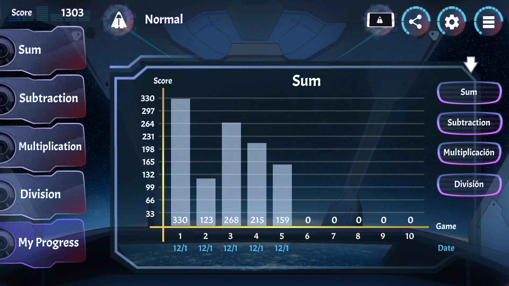The image size is (509, 286).
Task: Toggle División right-panel selection
Action: coord(468,184)
